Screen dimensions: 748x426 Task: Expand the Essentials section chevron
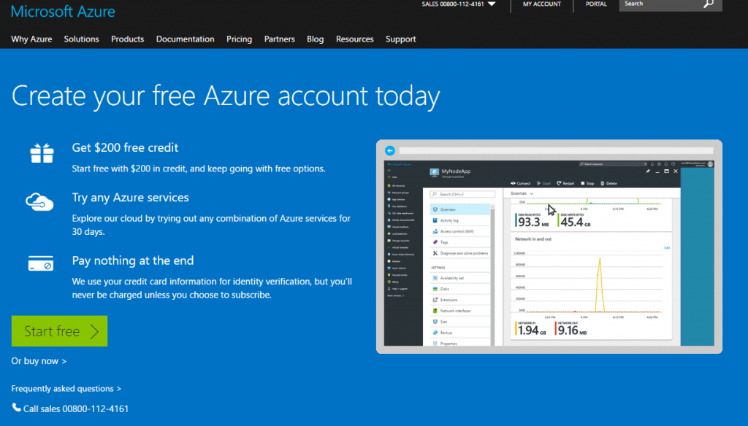(531, 194)
